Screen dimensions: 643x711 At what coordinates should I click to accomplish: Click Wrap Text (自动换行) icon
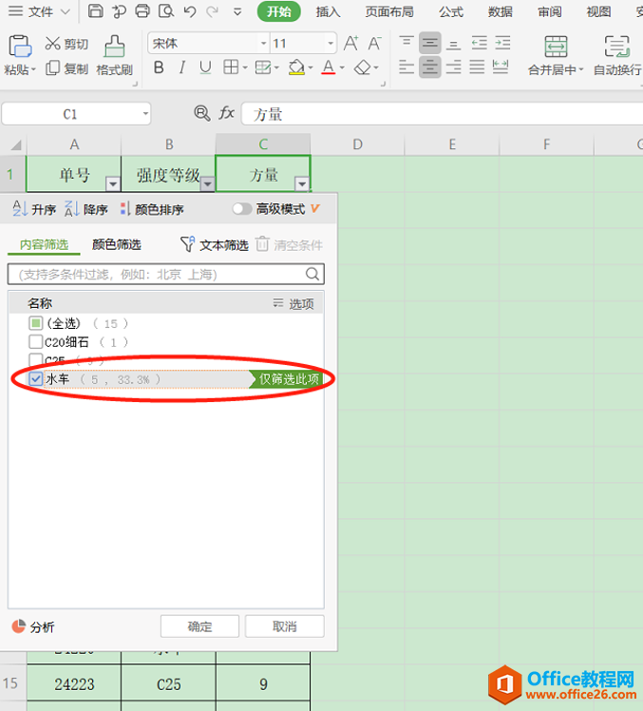click(616, 47)
